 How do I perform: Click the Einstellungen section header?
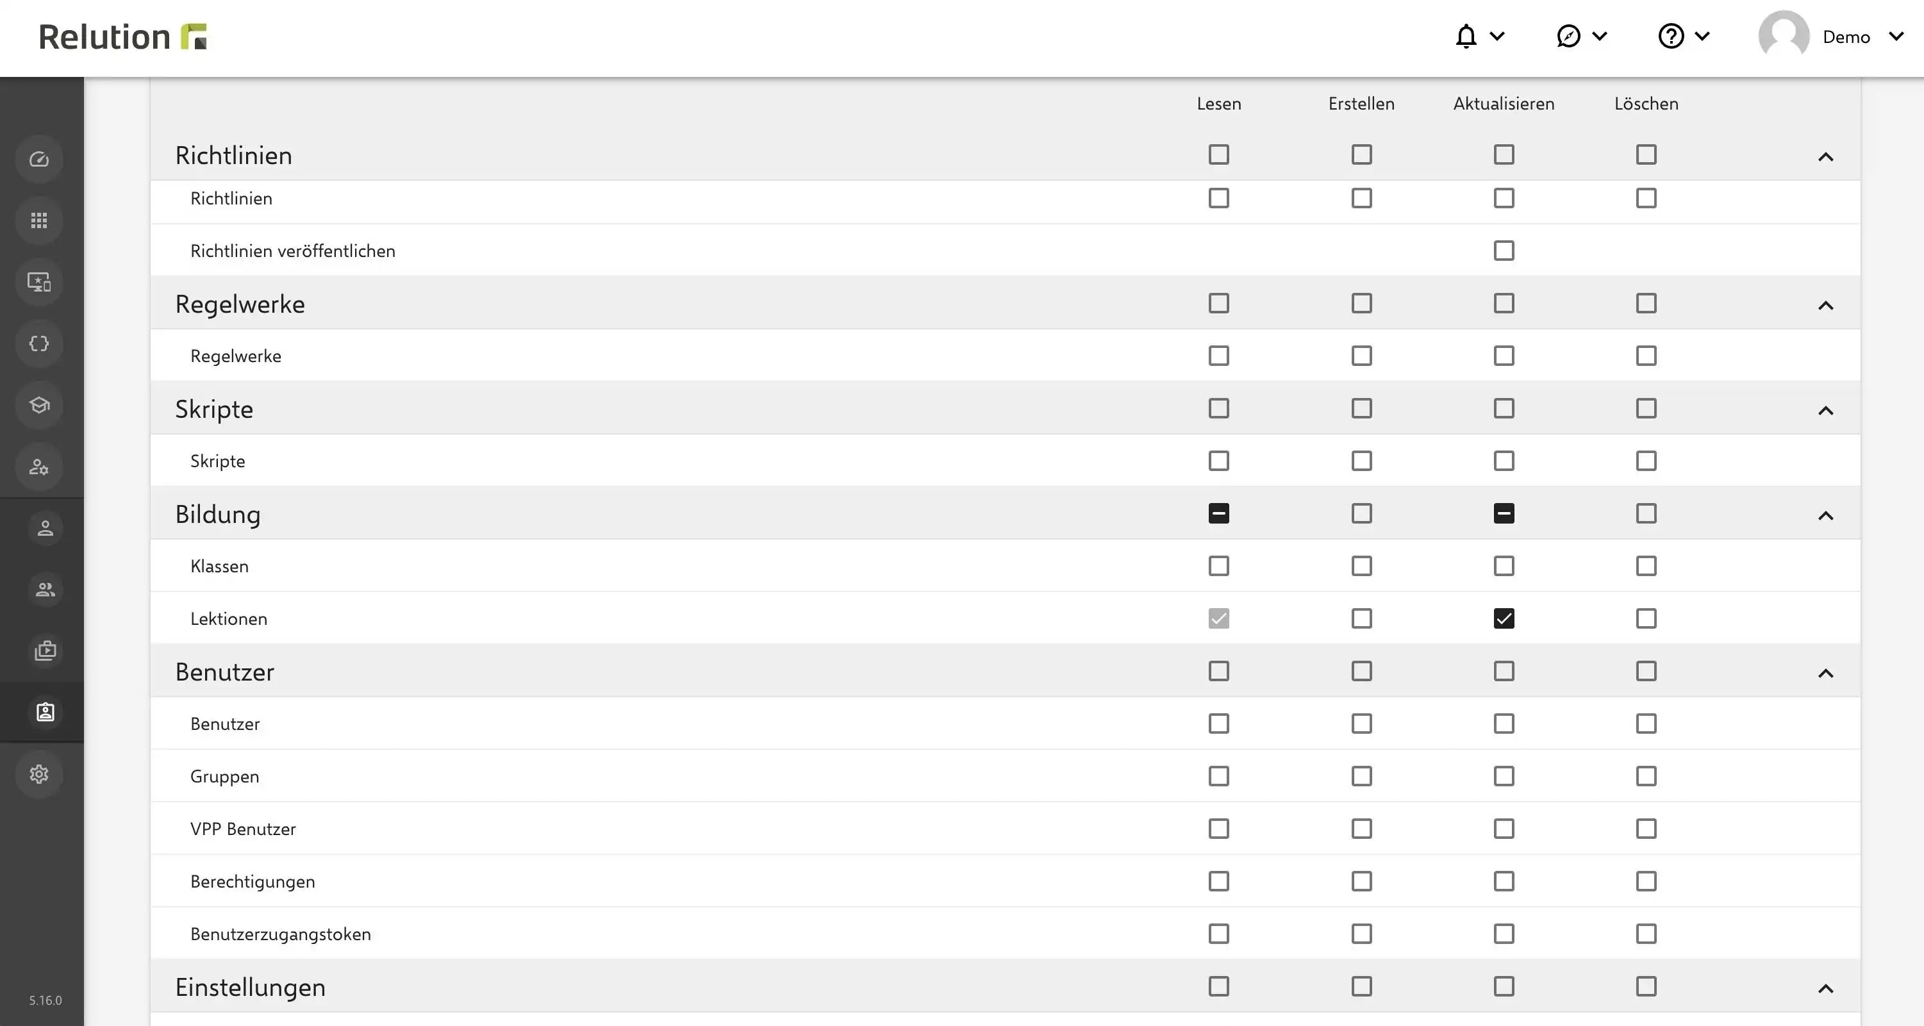[250, 987]
